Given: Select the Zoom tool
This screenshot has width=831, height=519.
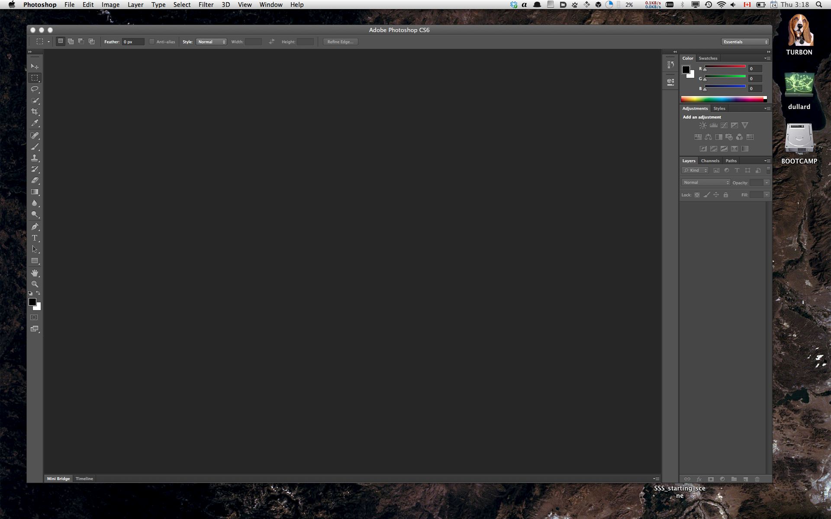Looking at the screenshot, I should 34,284.
